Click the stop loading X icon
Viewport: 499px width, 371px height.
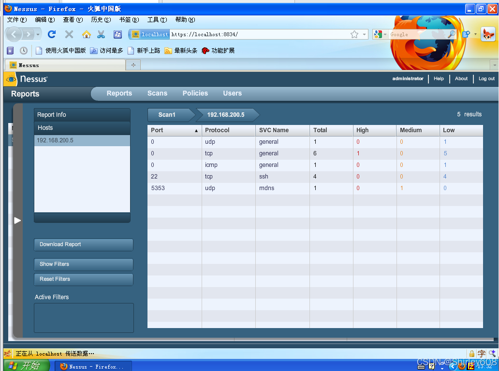click(x=69, y=34)
